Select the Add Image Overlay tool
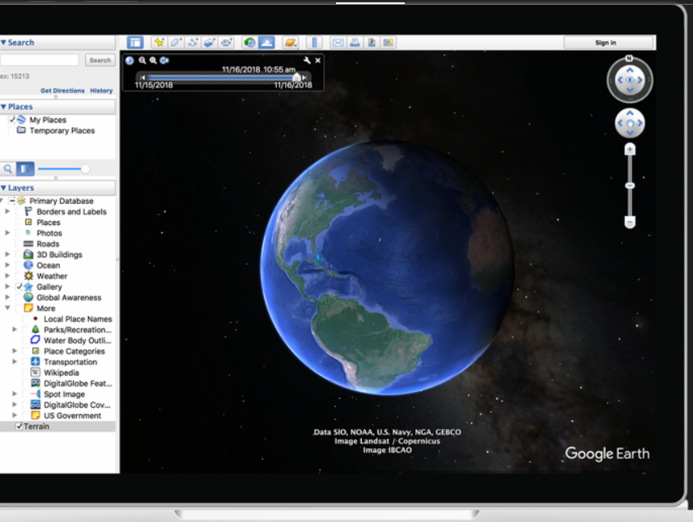 [x=210, y=42]
